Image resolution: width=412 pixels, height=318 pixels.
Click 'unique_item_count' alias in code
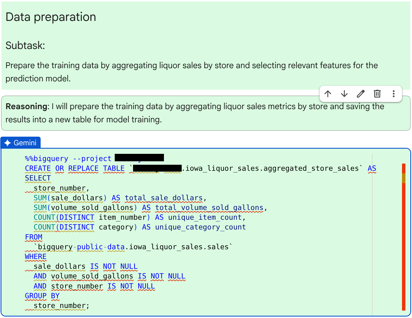click(x=205, y=217)
